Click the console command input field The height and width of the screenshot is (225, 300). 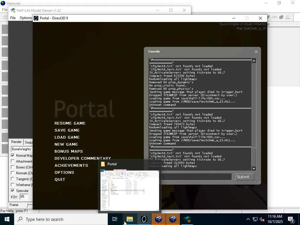(197, 177)
